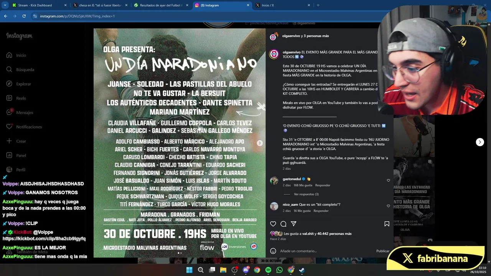This screenshot has height=276, width=491.
Task: Click the Publicar button
Action: [382, 251]
